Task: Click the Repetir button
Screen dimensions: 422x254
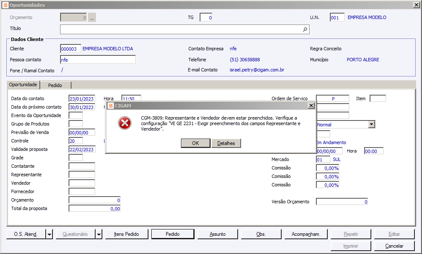Action: coord(351,235)
